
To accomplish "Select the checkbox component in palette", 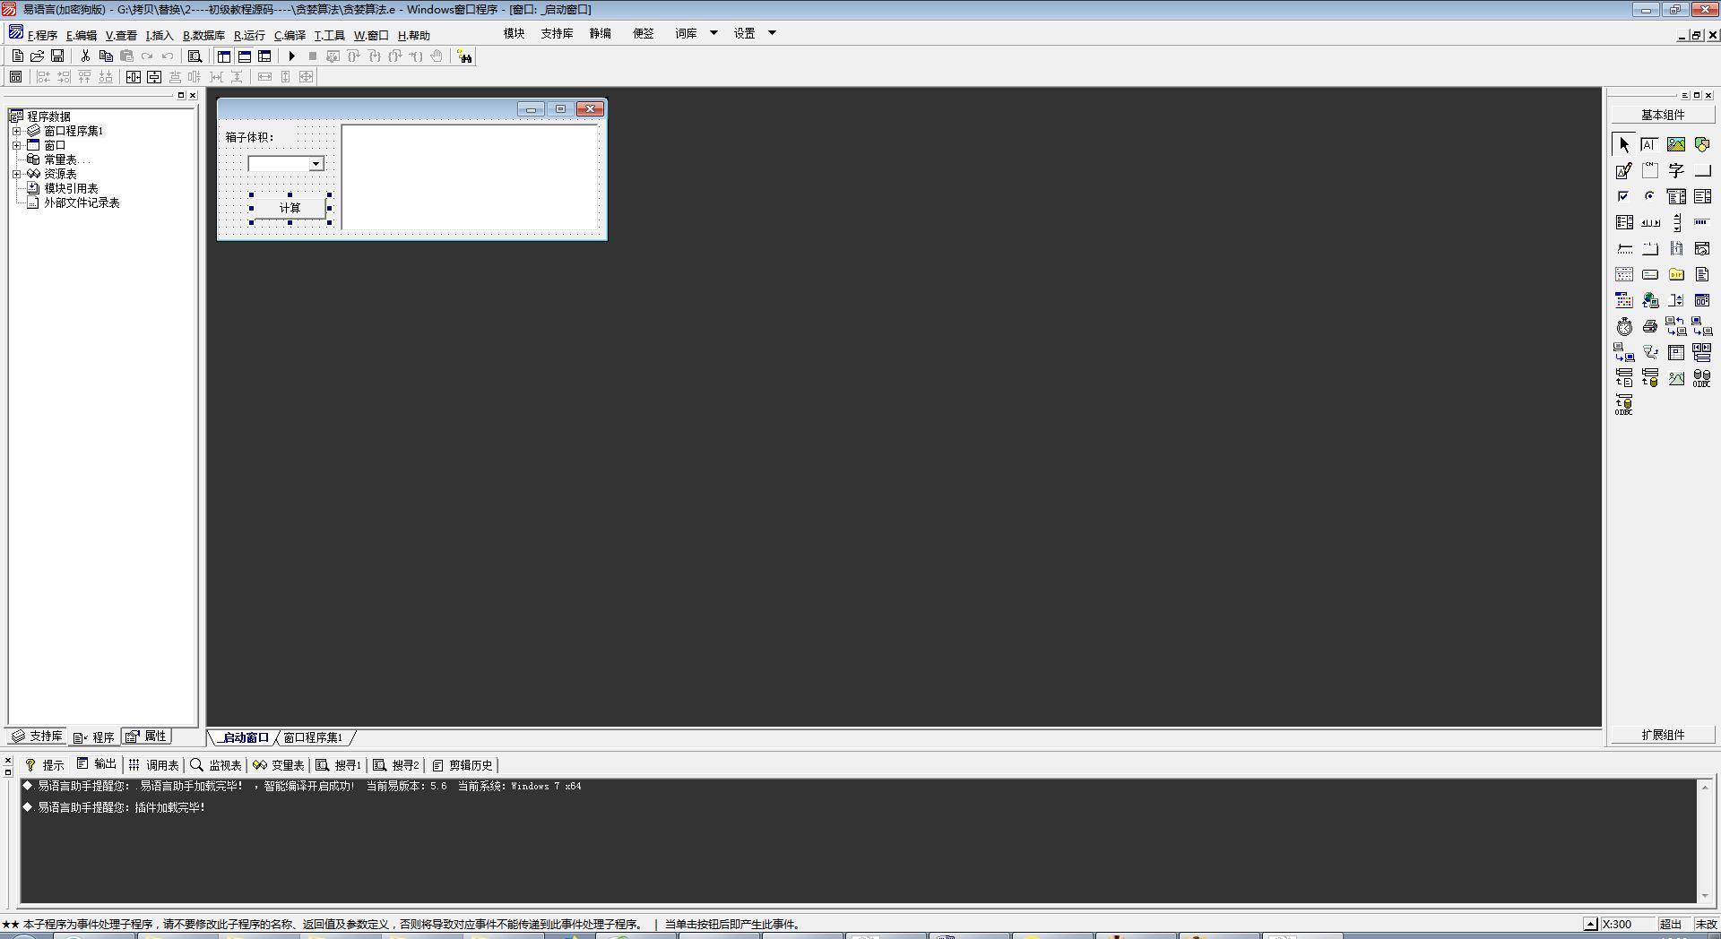I will [x=1623, y=196].
